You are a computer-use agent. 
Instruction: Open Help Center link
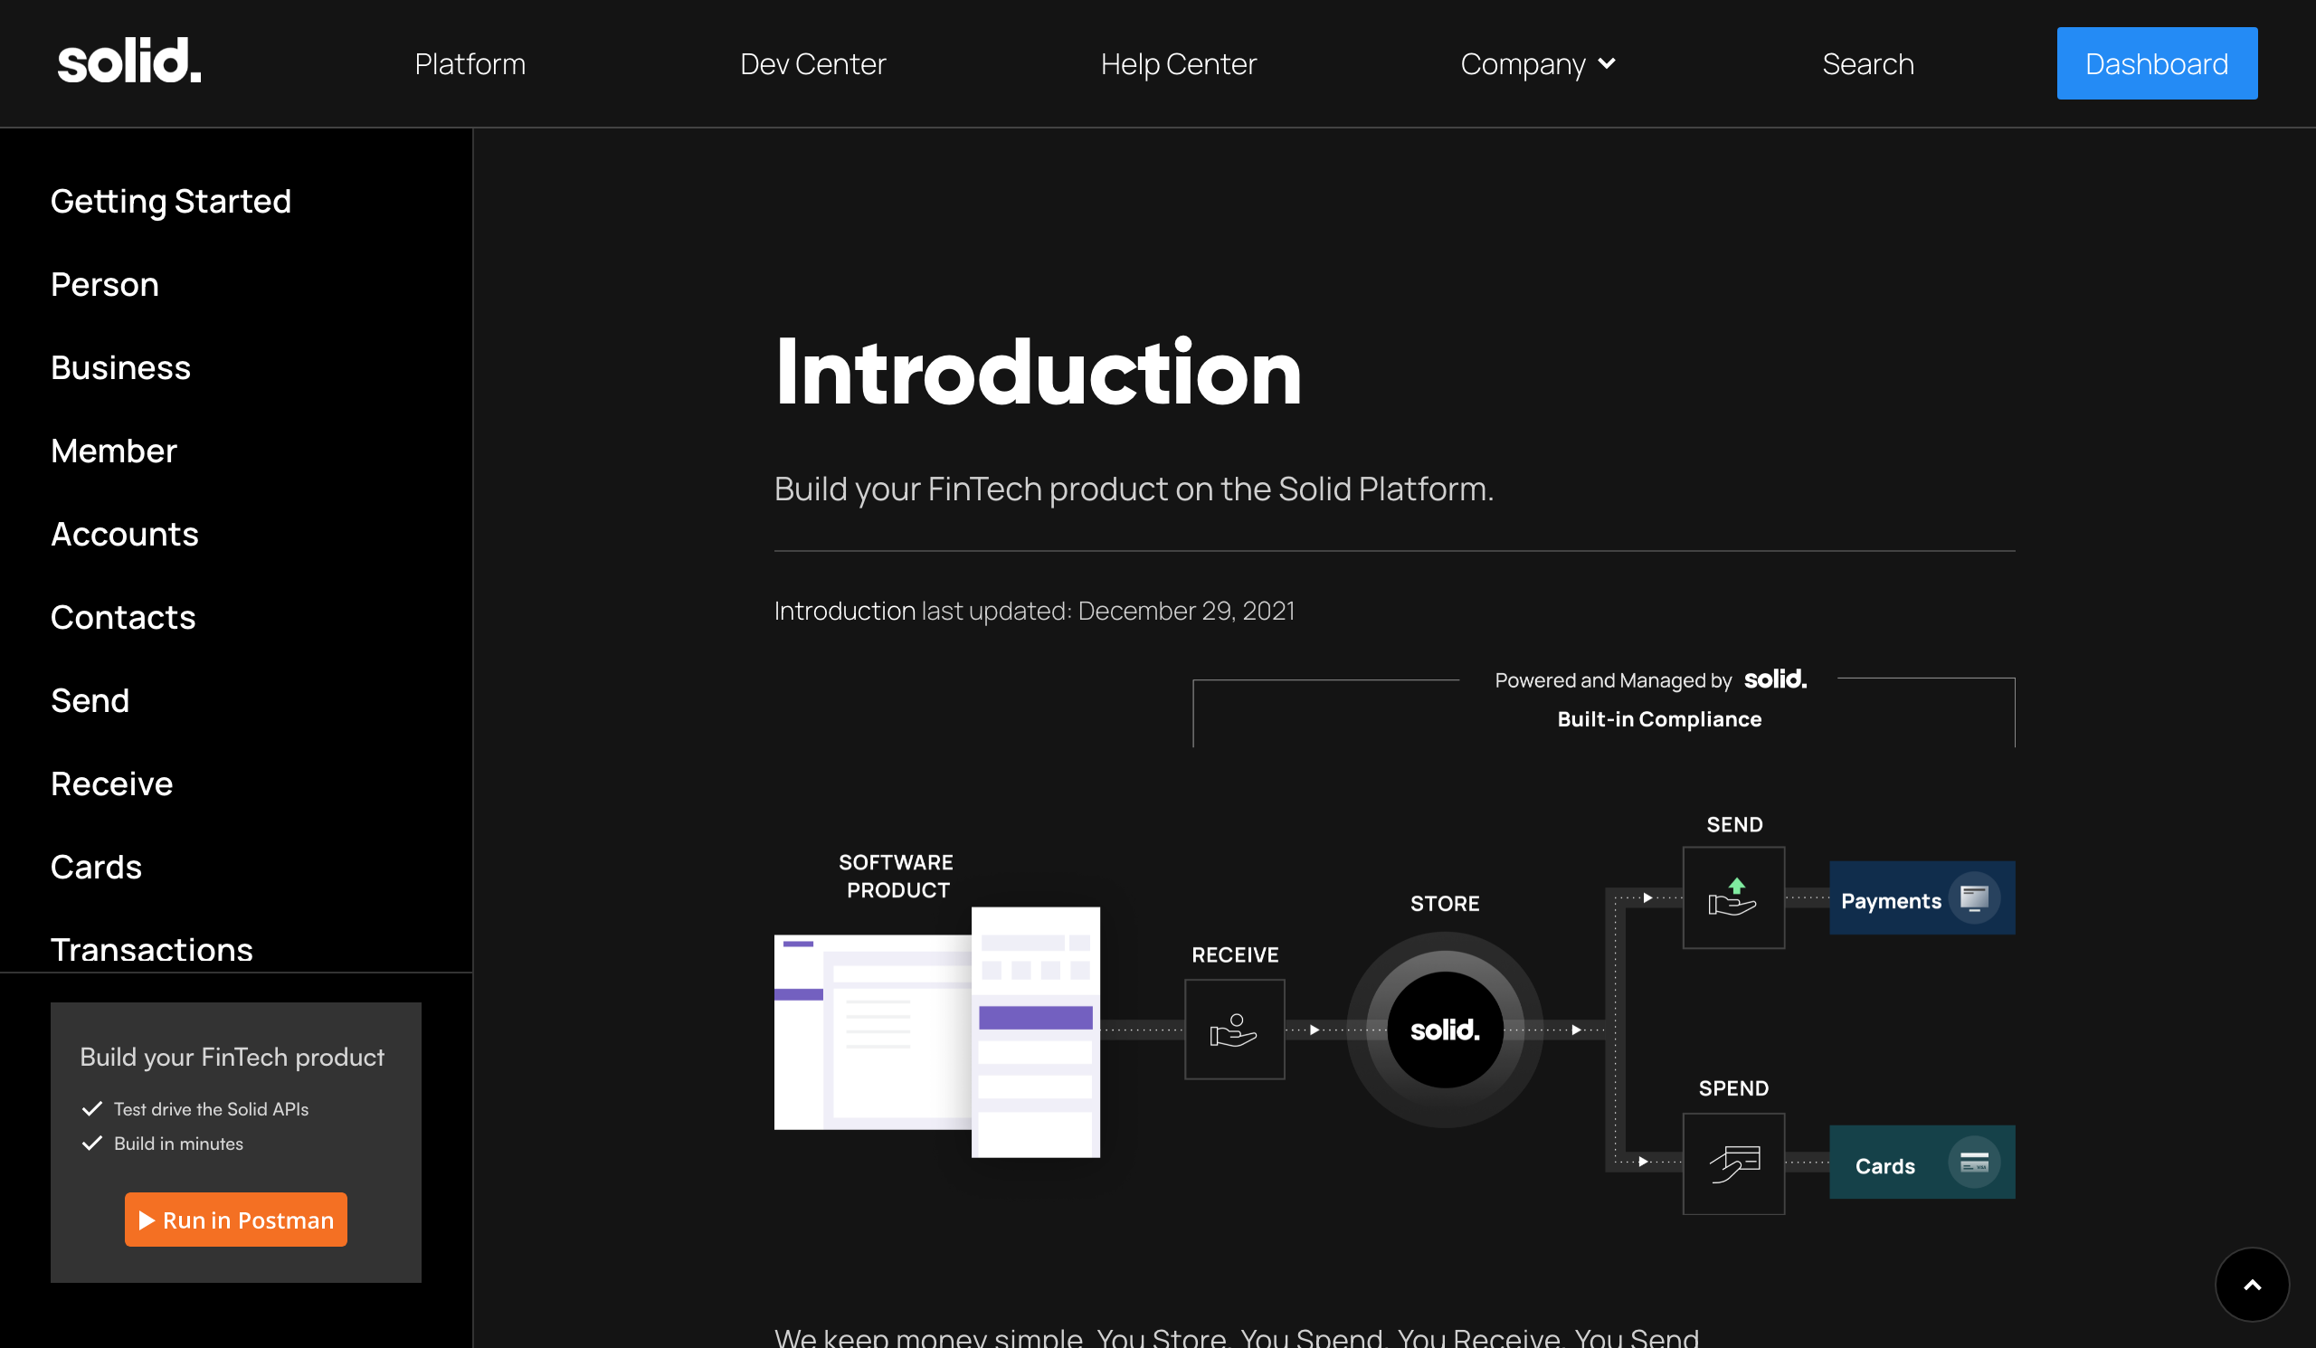(1178, 63)
